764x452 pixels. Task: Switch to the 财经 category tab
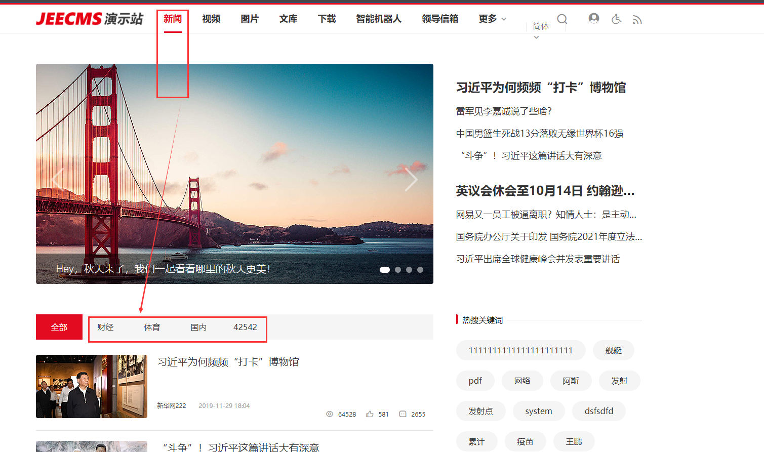pos(105,327)
